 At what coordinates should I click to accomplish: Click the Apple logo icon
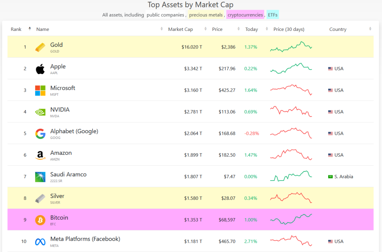click(x=40, y=69)
